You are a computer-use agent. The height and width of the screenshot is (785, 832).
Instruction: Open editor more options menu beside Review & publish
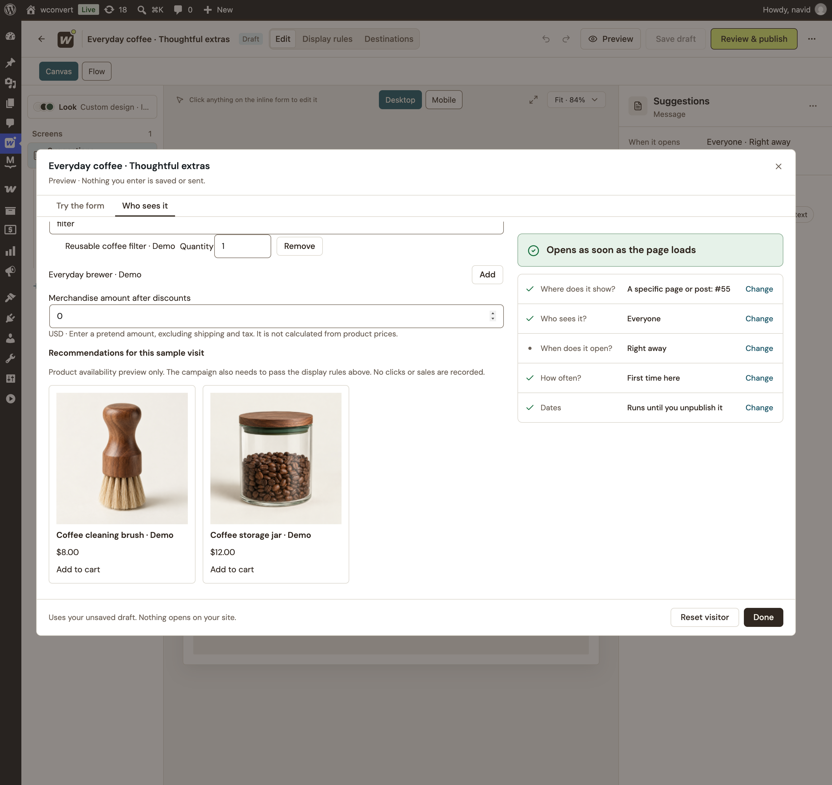812,39
